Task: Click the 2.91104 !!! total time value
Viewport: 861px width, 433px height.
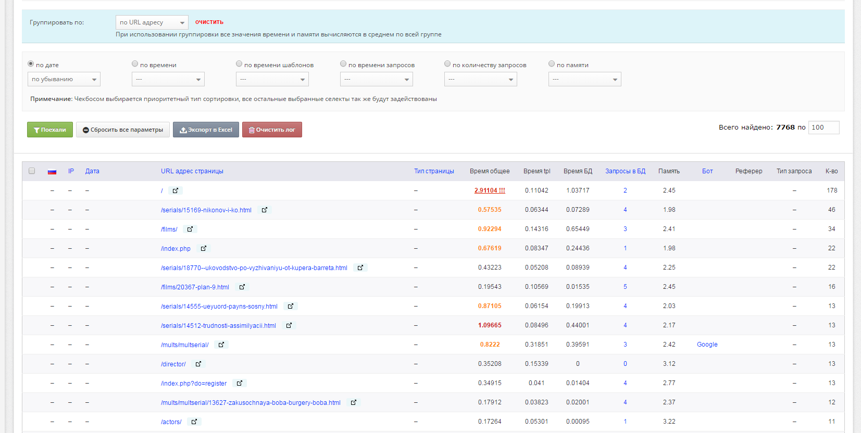Action: [x=490, y=190]
